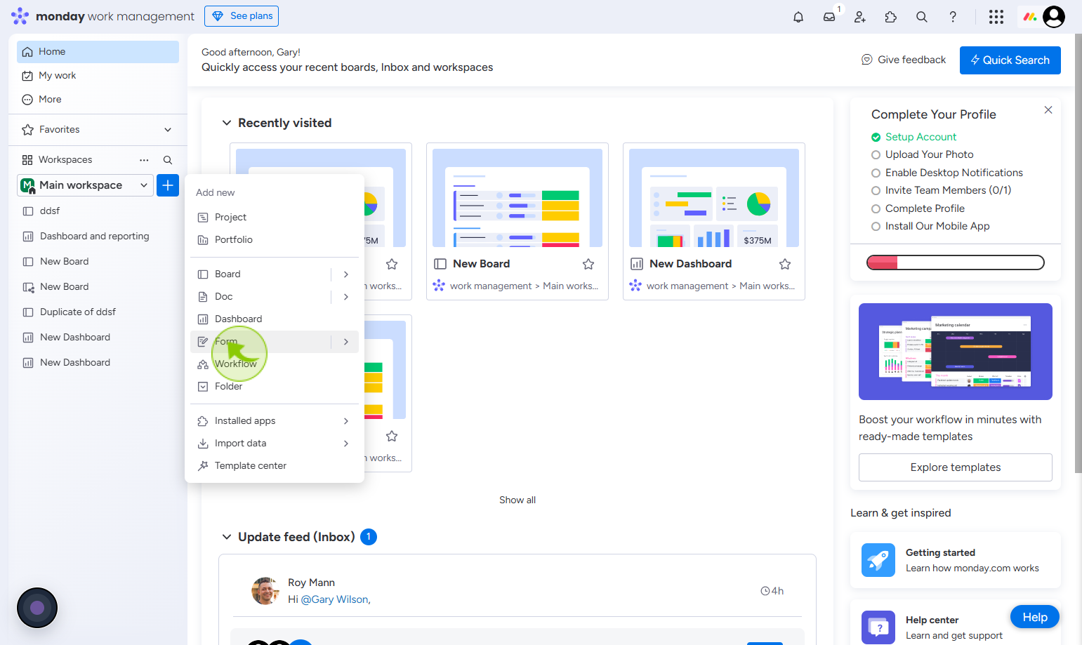
Task: Click the Template center wand icon
Action: tap(203, 466)
